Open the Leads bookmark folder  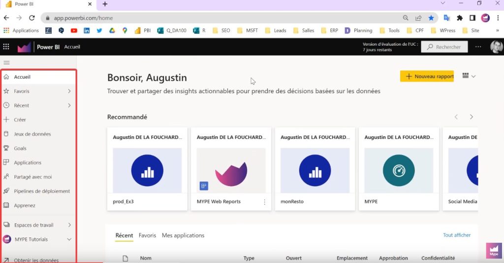click(276, 30)
